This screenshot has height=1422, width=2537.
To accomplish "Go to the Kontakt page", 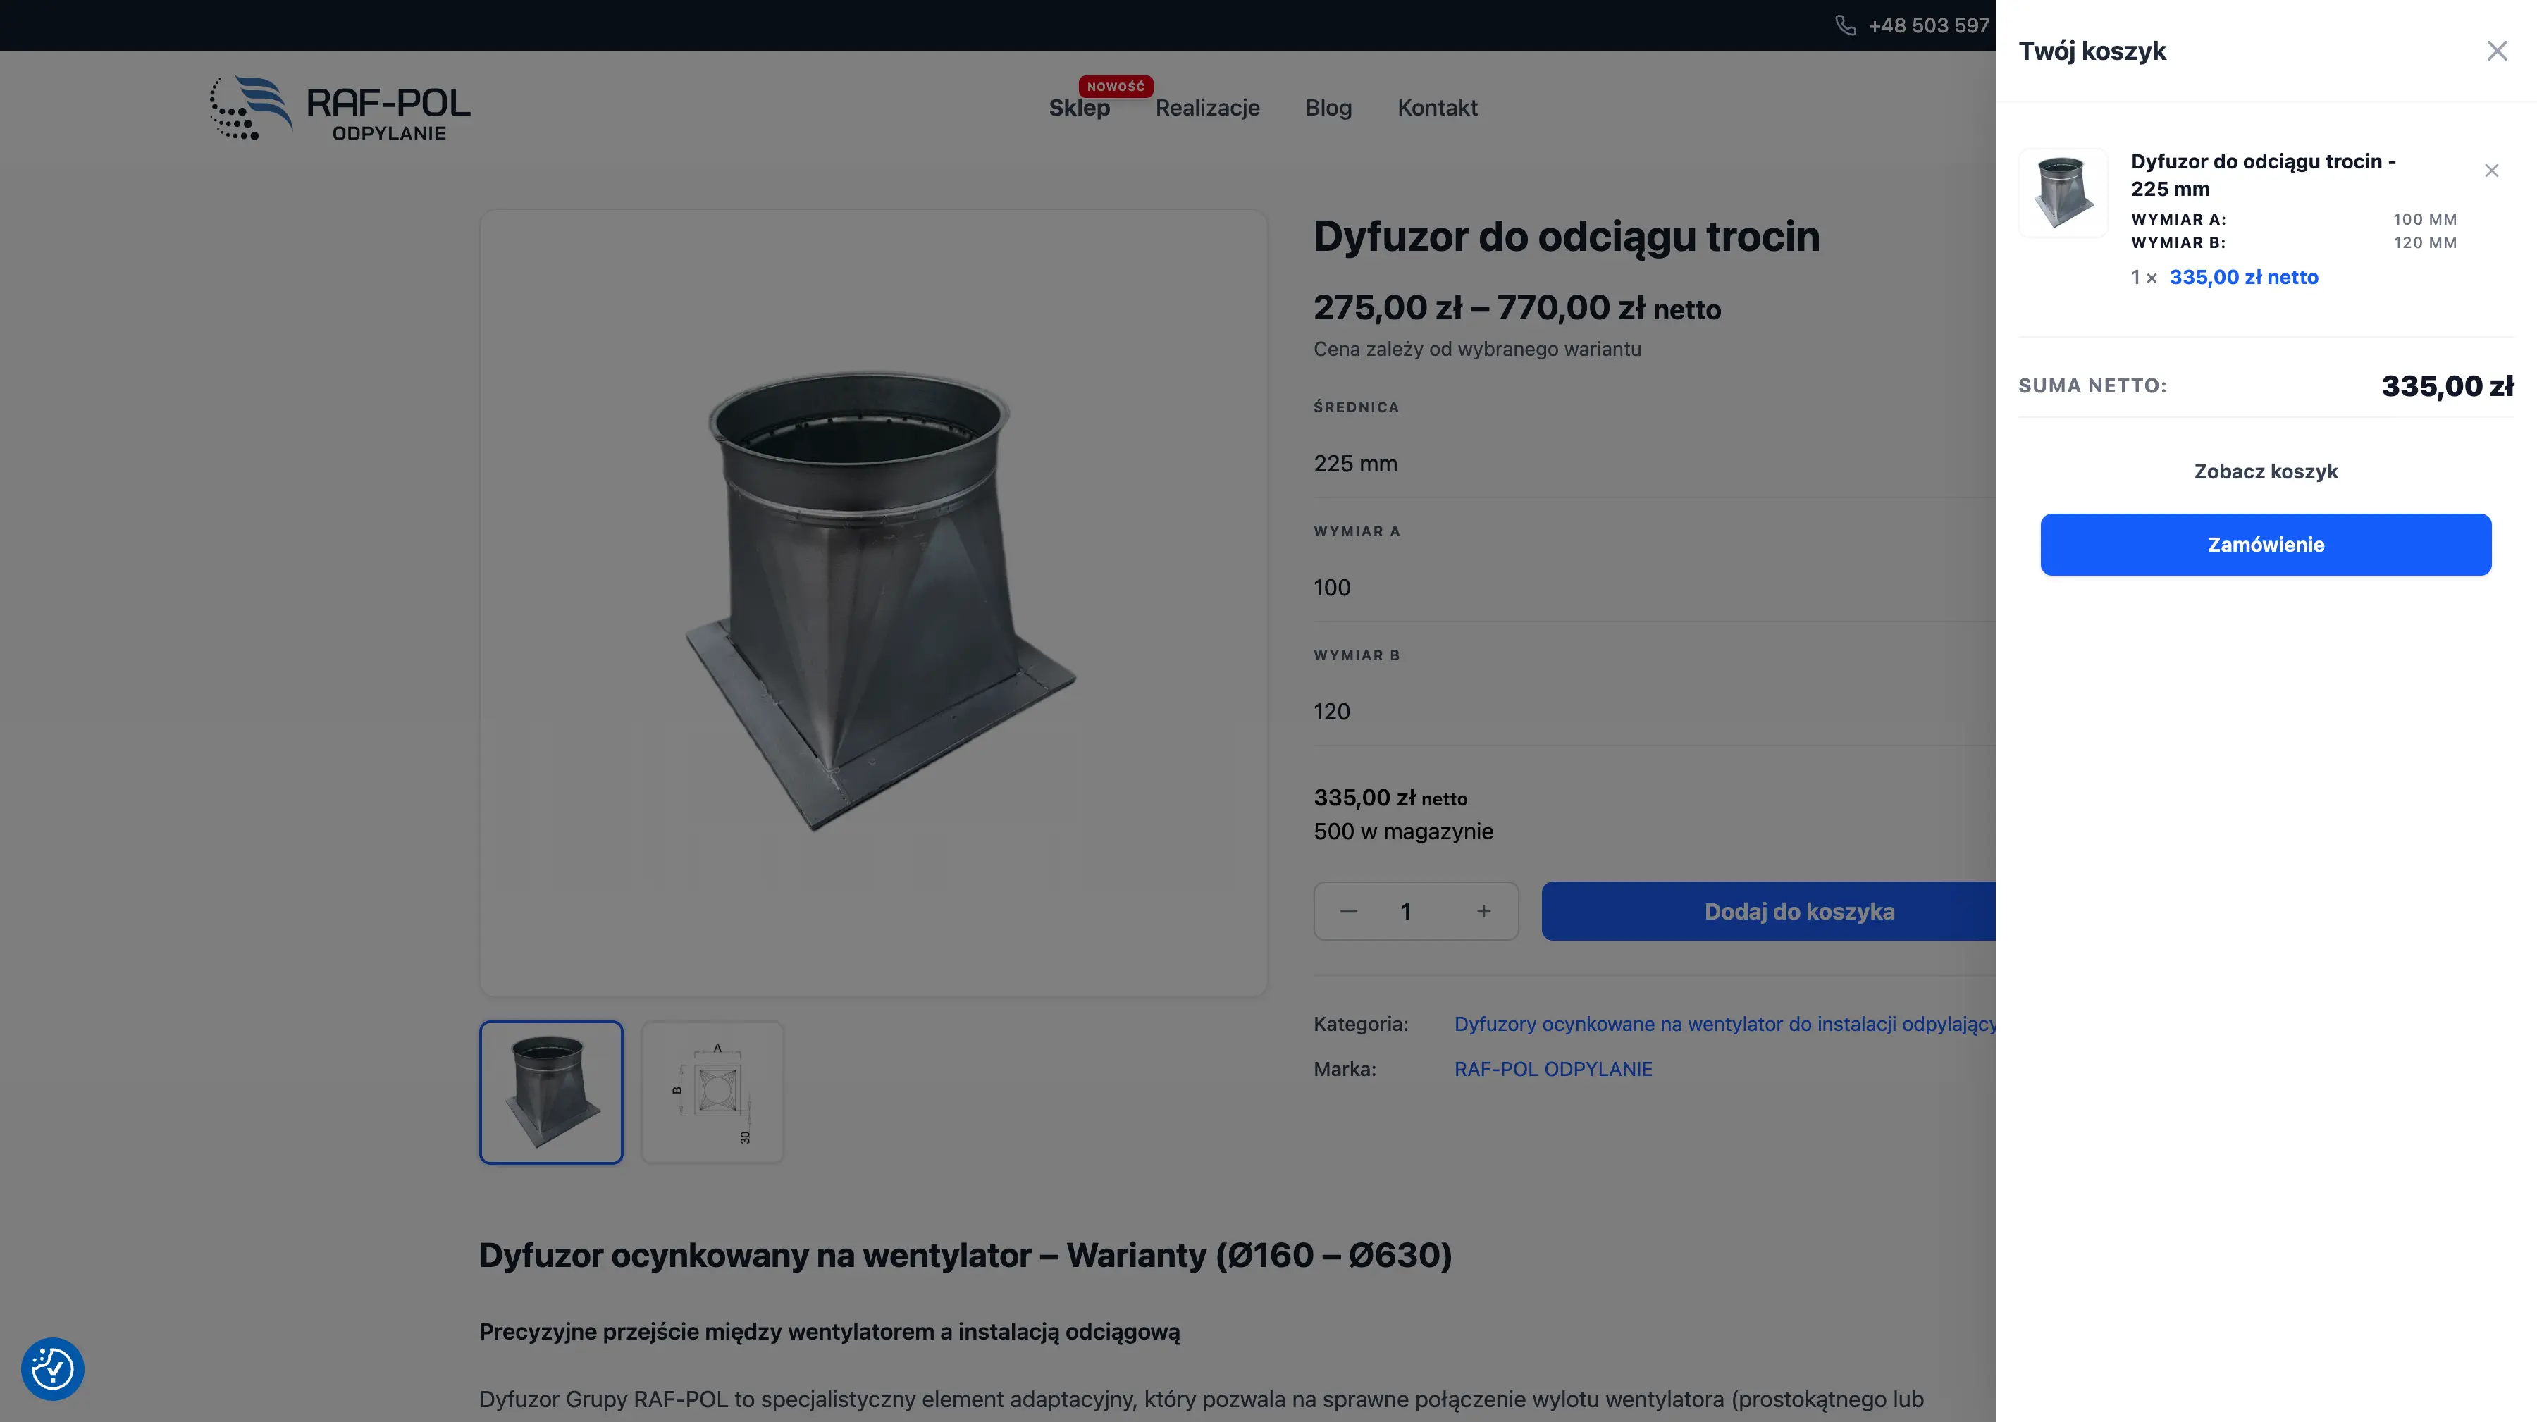I will click(1437, 109).
